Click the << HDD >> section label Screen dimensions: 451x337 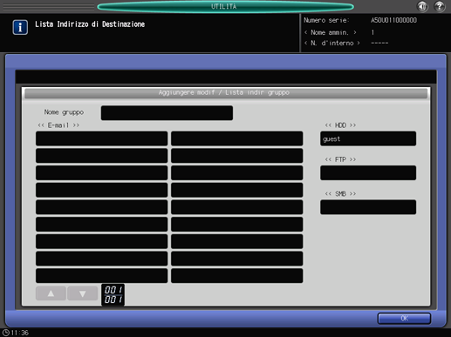pos(340,125)
